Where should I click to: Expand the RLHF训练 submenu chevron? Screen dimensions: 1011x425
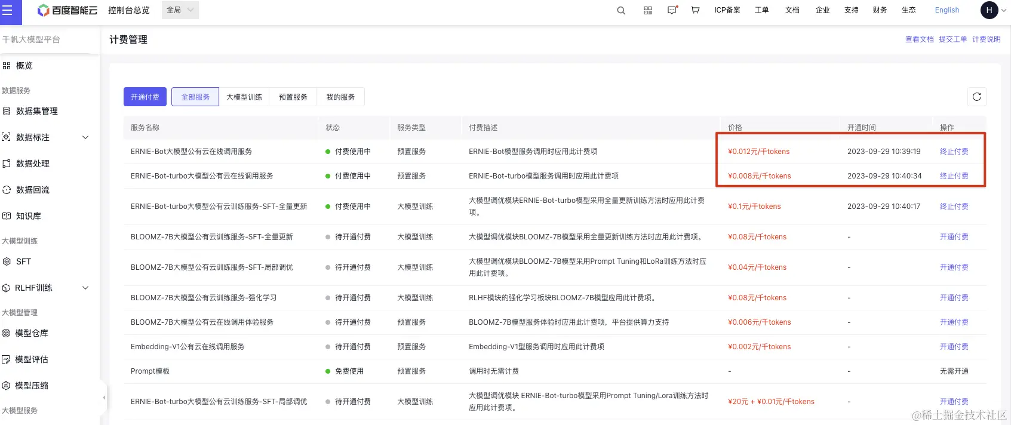(85, 288)
